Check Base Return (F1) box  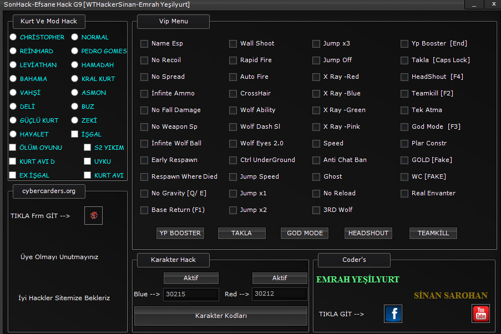click(x=144, y=210)
